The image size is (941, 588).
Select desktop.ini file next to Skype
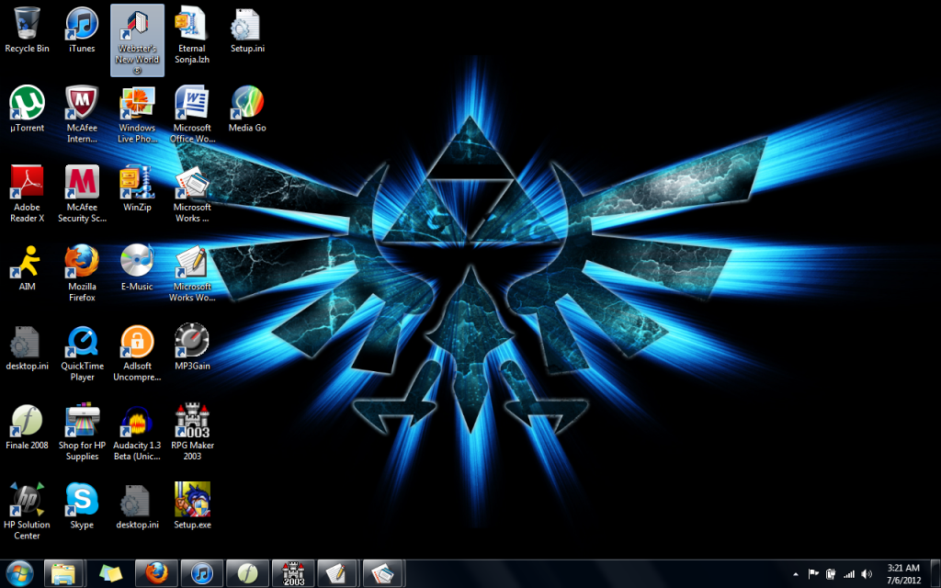coord(138,505)
